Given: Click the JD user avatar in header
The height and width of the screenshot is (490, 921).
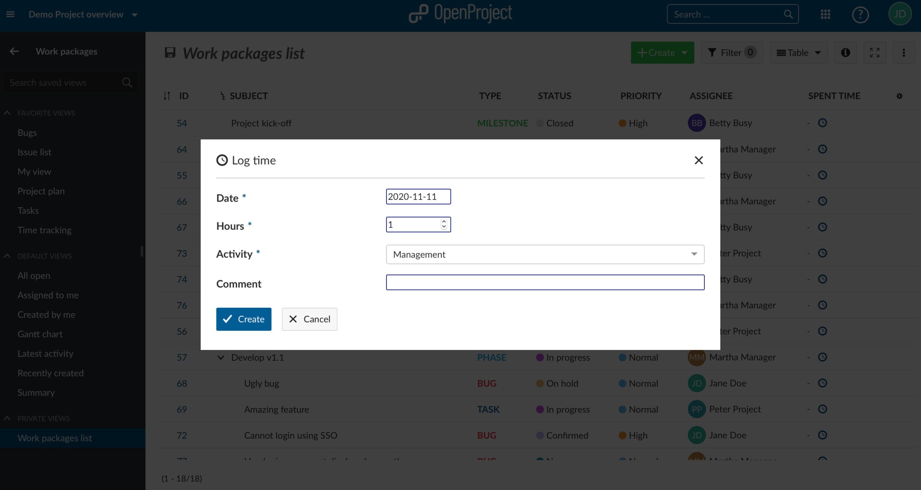Looking at the screenshot, I should pyautogui.click(x=899, y=14).
